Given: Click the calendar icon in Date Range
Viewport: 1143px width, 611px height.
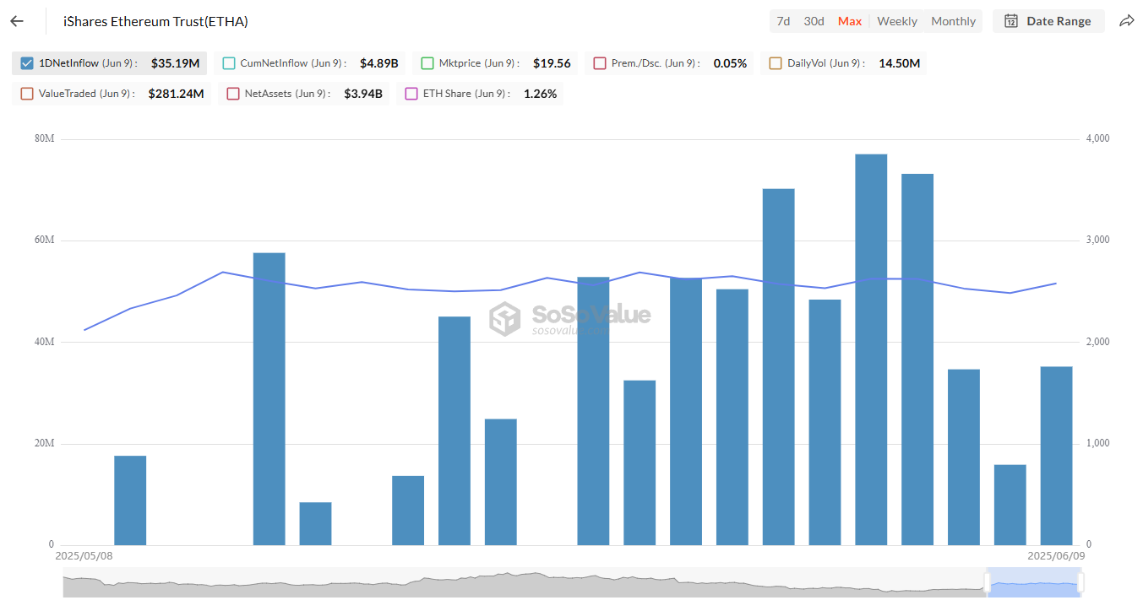Looking at the screenshot, I should click(x=1010, y=21).
